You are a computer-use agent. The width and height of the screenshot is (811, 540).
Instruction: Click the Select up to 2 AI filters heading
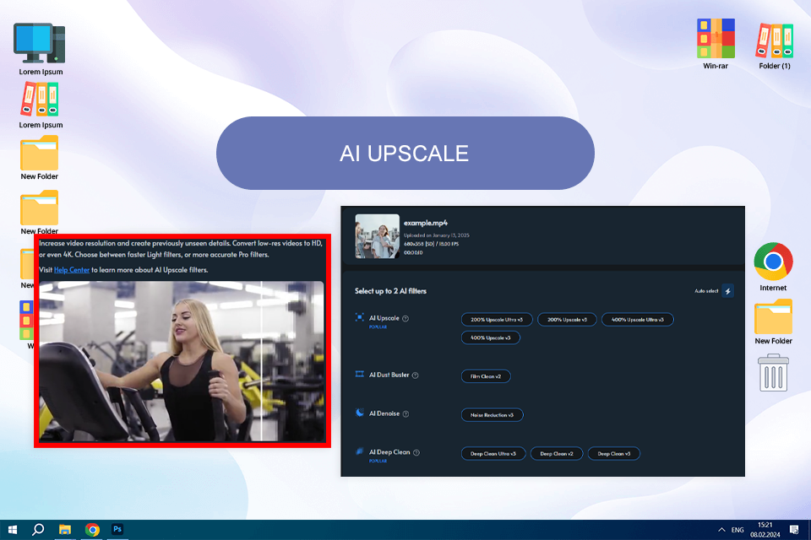click(390, 291)
